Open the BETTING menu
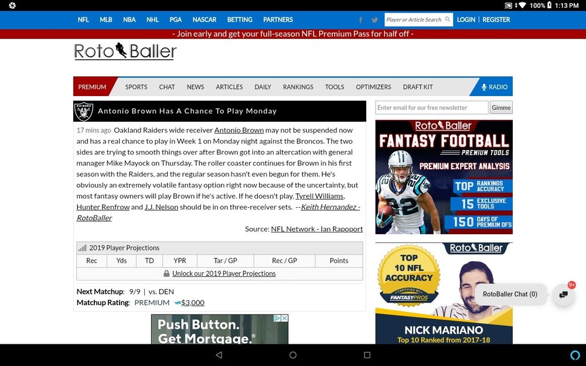Image resolution: width=586 pixels, height=366 pixels. (x=240, y=20)
